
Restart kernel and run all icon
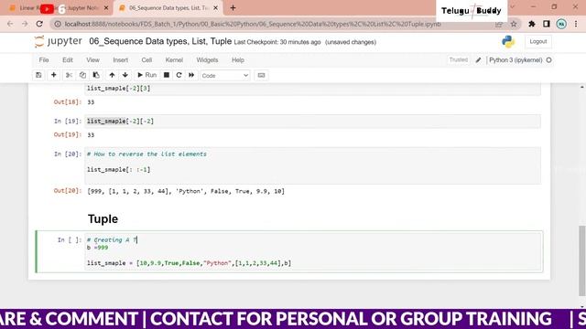click(x=191, y=75)
